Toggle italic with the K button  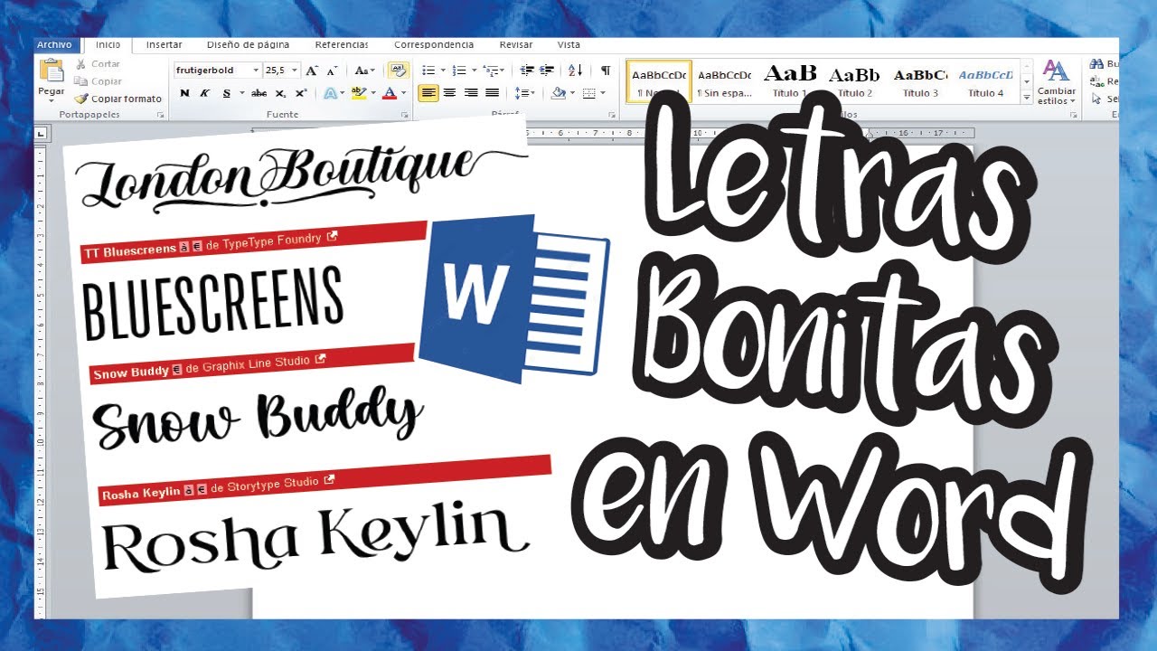204,93
